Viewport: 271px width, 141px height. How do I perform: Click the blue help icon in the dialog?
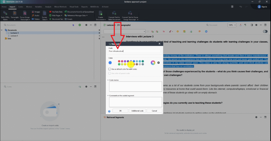[109, 111]
